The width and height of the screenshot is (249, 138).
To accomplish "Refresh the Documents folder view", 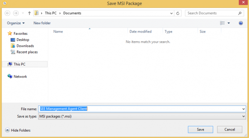I will [178, 13].
